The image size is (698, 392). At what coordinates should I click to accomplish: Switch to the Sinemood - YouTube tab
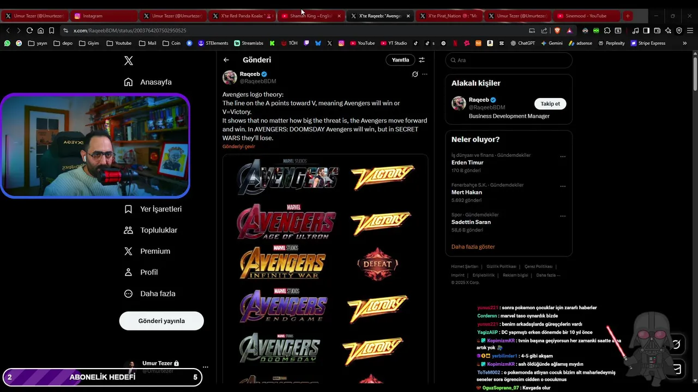coord(586,16)
